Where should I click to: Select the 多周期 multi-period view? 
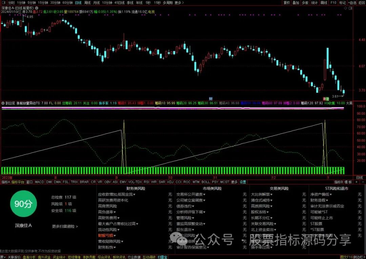coord(168,3)
